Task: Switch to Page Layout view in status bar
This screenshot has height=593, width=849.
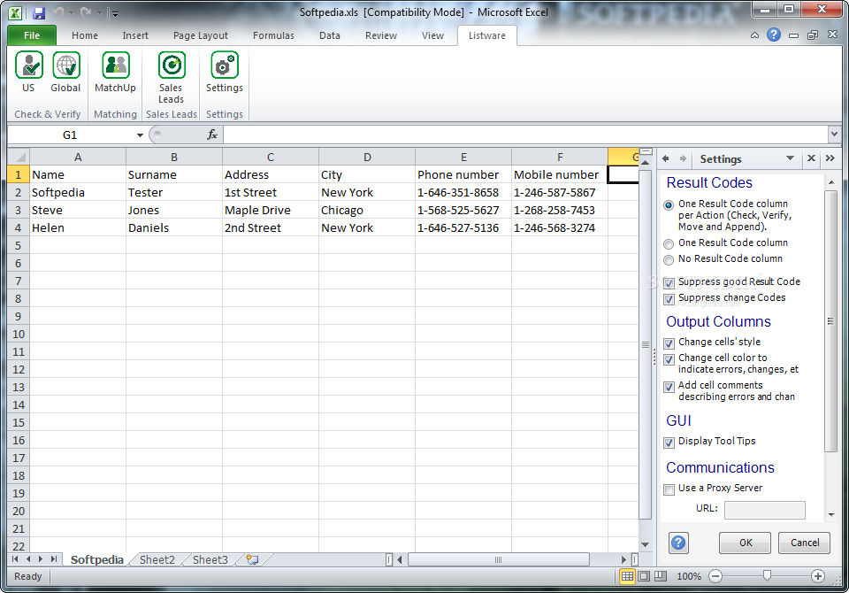Action: point(644,576)
